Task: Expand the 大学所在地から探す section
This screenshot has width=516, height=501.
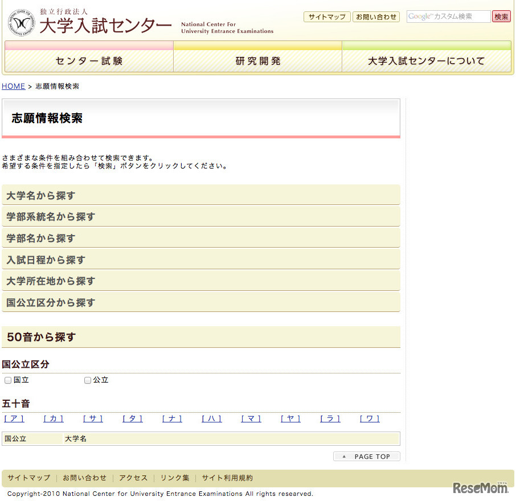Action: pos(200,281)
